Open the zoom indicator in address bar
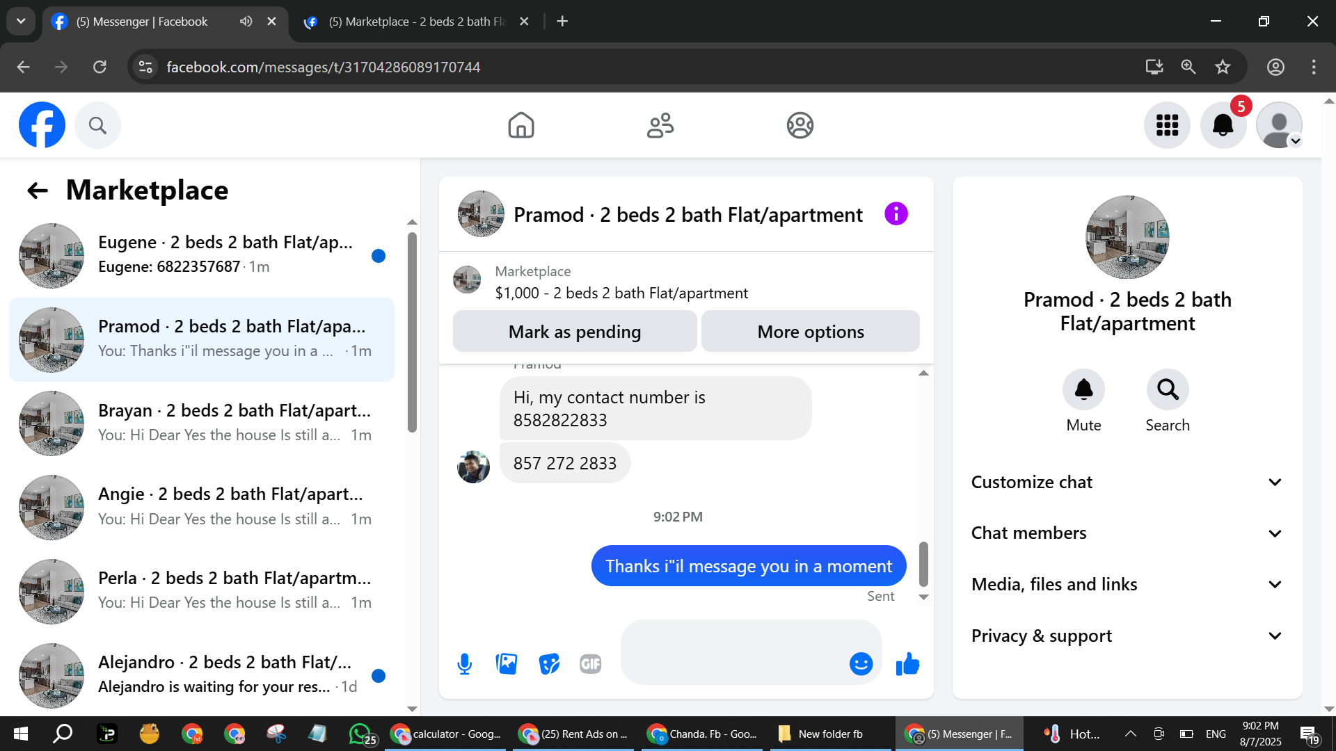This screenshot has width=1336, height=751. (x=1188, y=67)
